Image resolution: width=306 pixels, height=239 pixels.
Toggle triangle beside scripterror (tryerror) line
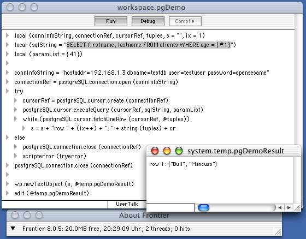pos(16,156)
